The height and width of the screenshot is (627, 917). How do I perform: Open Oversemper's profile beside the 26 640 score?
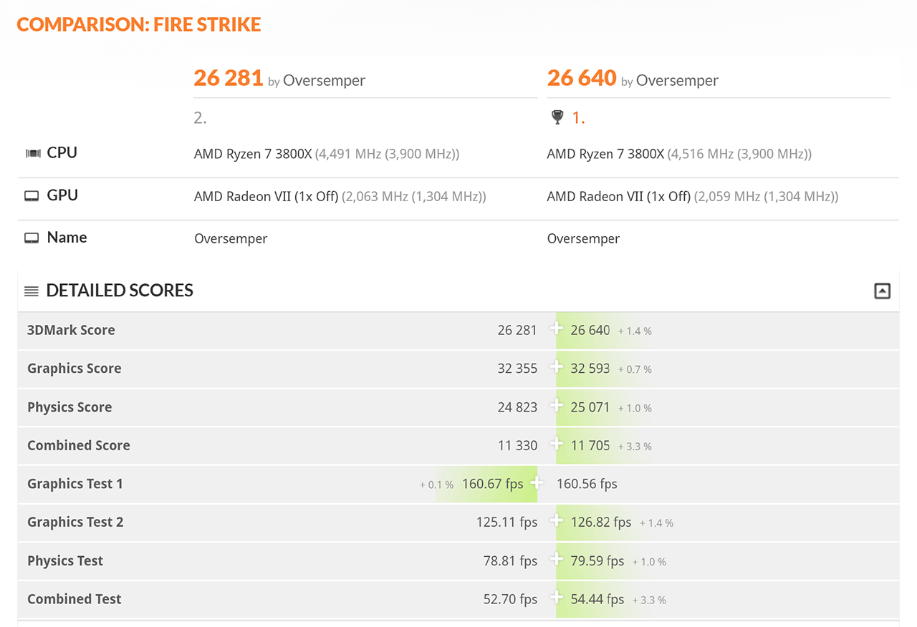coord(677,81)
